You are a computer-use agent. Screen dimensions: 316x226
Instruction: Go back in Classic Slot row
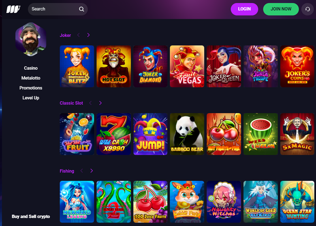pos(90,103)
